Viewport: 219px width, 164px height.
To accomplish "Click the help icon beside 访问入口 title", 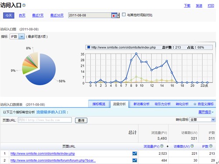I will point(24,5).
